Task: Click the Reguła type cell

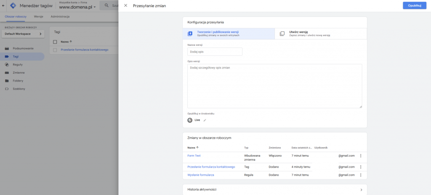Action: pyautogui.click(x=248, y=175)
